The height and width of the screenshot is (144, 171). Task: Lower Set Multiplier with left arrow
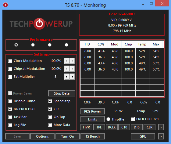click(x=67, y=77)
